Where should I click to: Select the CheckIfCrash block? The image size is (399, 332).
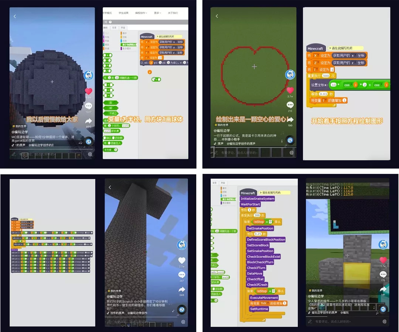tap(257, 285)
